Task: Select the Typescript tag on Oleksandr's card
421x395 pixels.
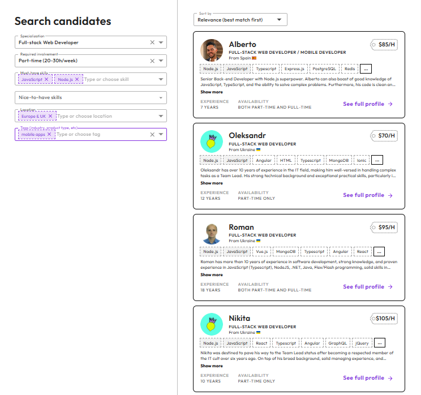Action: (311, 160)
